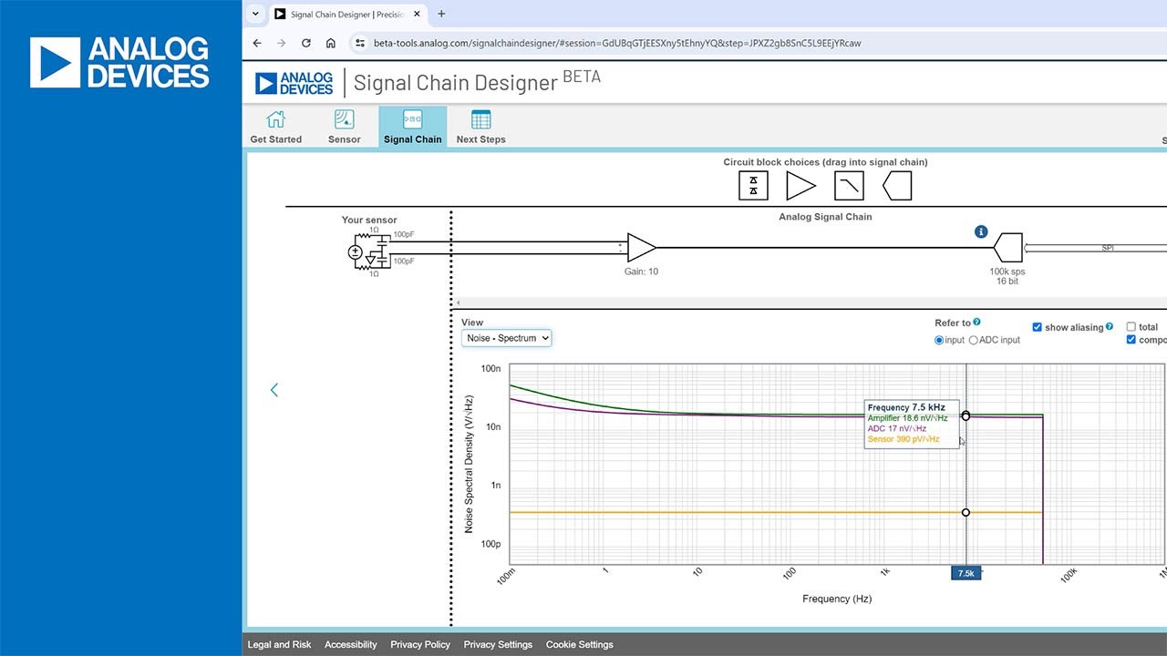
Task: Click the 100k sps ADC in chain
Action: coord(1007,248)
